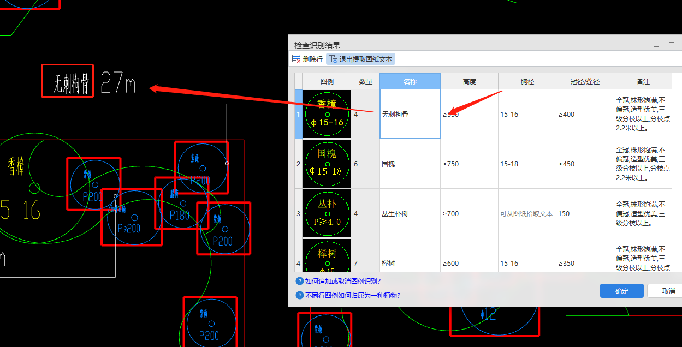Select the 丛朴 legend thumbnail
682x347 pixels.
[327, 213]
